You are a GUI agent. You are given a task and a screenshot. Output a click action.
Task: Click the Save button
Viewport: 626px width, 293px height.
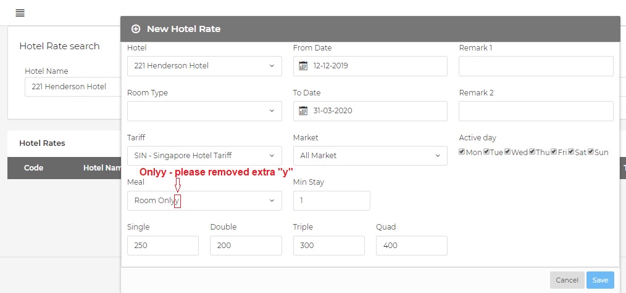[600, 280]
